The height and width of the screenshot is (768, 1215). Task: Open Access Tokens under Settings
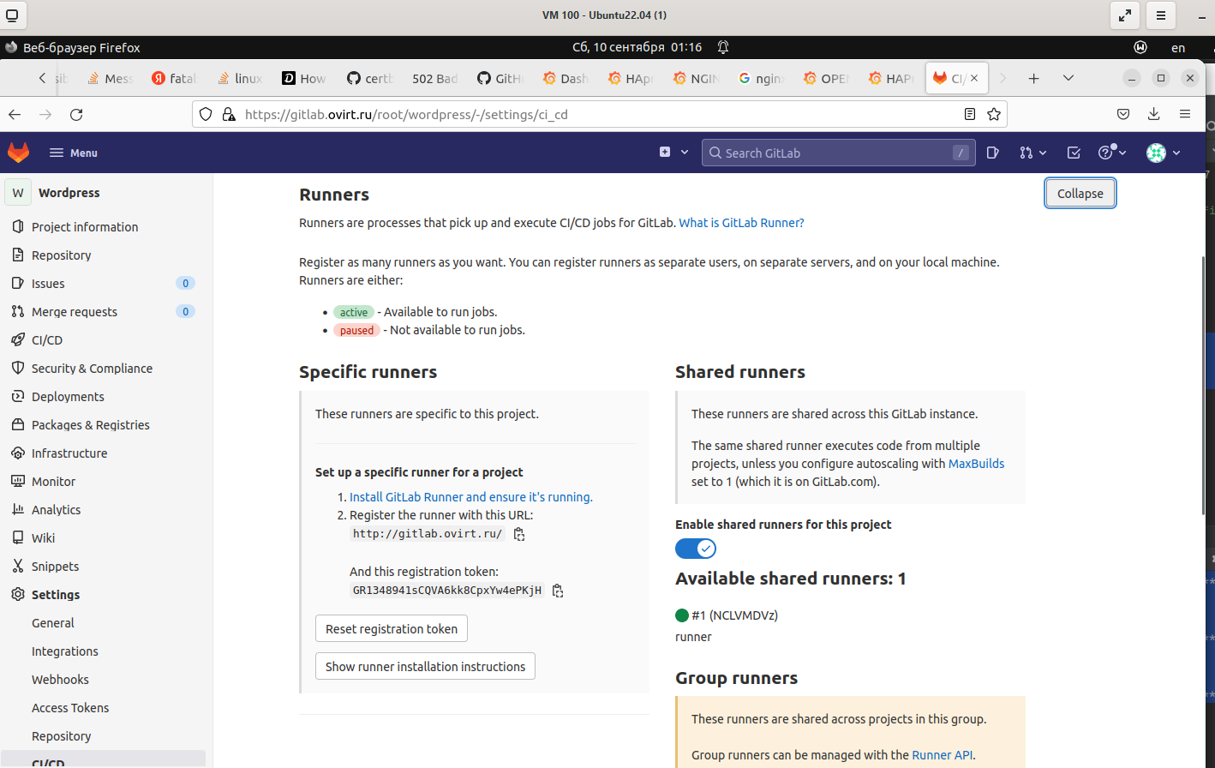[x=70, y=708]
